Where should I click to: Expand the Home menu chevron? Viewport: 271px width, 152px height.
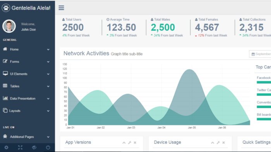(x=48, y=50)
